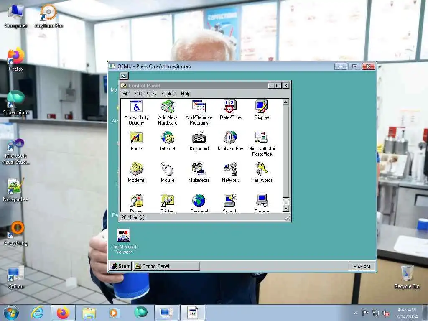Open the Explore menu
Screen dimensions: 428x321
click(x=169, y=94)
